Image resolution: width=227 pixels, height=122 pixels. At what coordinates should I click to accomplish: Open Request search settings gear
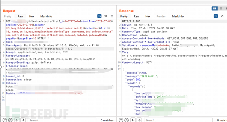click(x=10, y=120)
